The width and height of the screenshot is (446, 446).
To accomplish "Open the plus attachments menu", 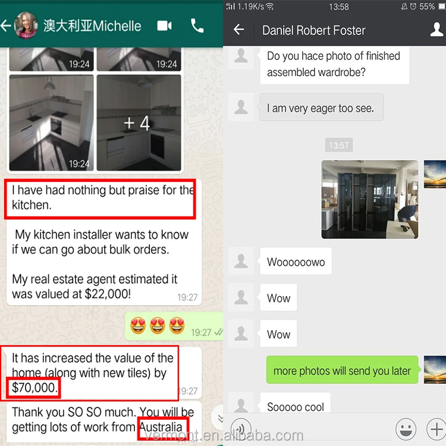I will (x=436, y=429).
